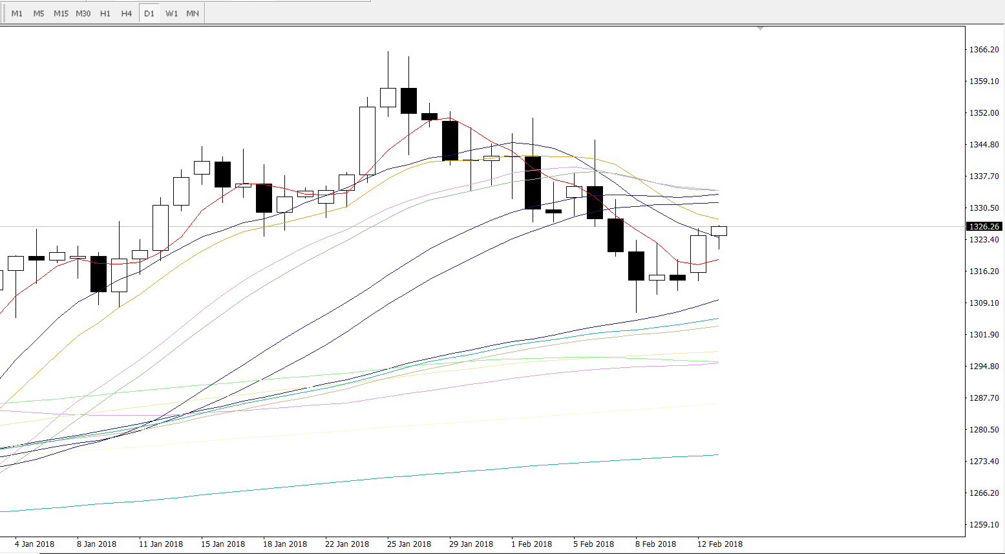Toggle the active D1 daily timeframe
Viewport: 1005px width, 554px height.
point(149,14)
